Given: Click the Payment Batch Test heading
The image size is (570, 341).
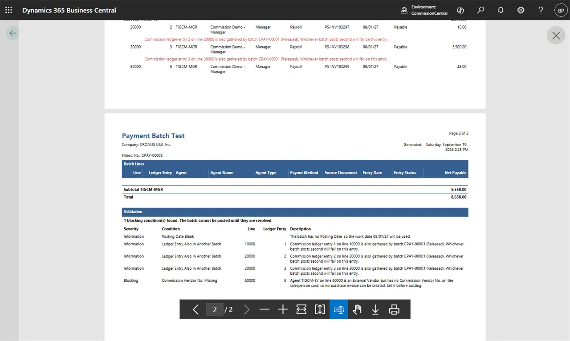Looking at the screenshot, I should click(153, 136).
